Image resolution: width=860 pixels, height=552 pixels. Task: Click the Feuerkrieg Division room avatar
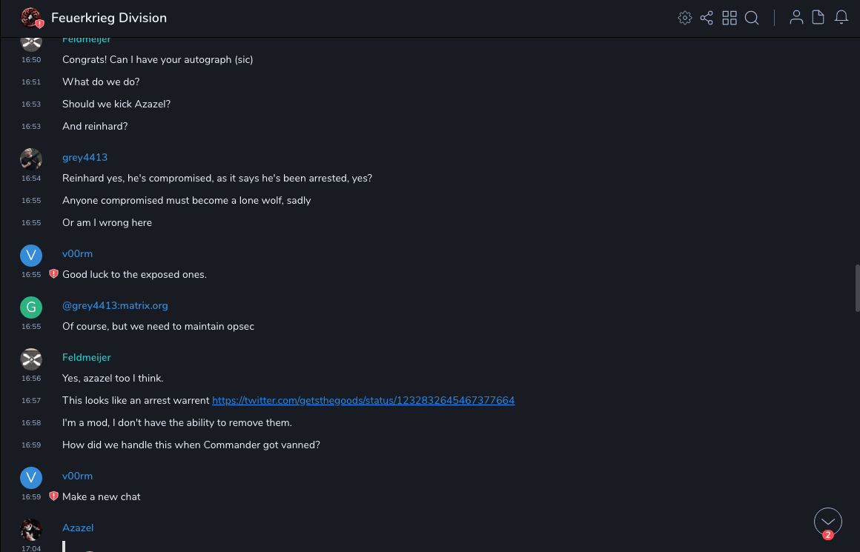coord(31,18)
